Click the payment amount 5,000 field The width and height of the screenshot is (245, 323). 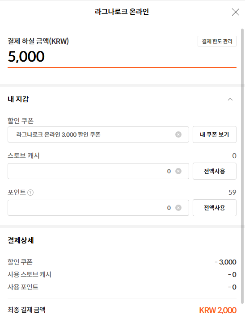point(122,56)
